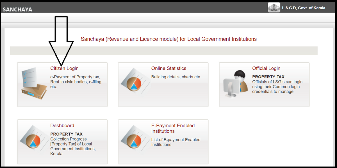337x168 pixels.
Task: Click the SANCHAYA logo in the header
Action: (x=17, y=9)
